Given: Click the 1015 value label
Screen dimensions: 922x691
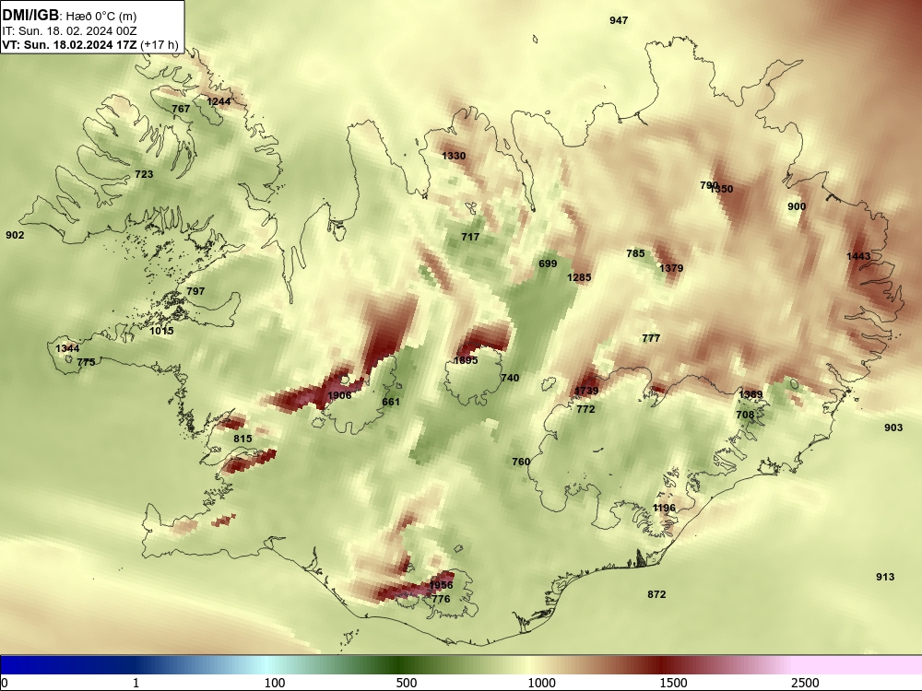Looking at the screenshot, I should tap(161, 331).
